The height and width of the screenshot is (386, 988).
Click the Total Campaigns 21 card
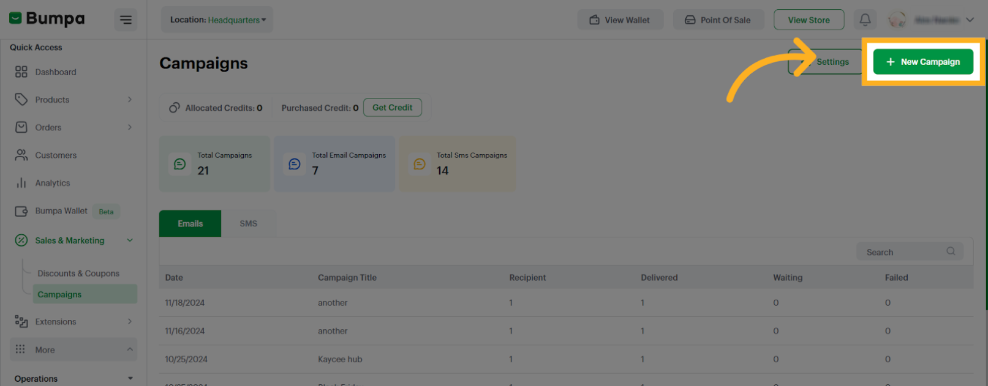click(214, 164)
